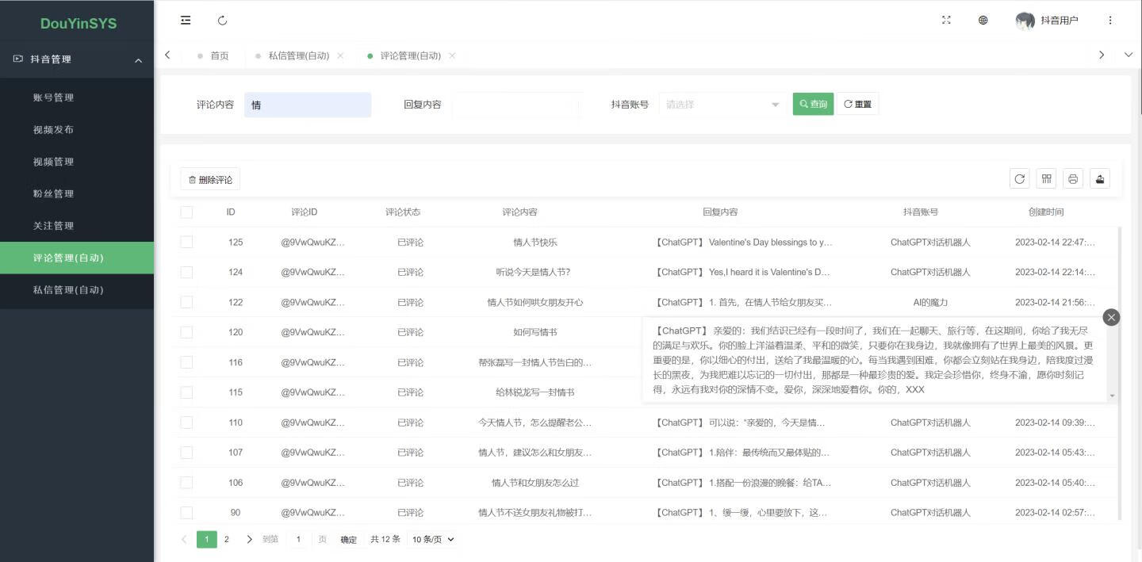Check the checkbox for comment ID 125
Viewport: 1142px width, 562px height.
coord(186,242)
